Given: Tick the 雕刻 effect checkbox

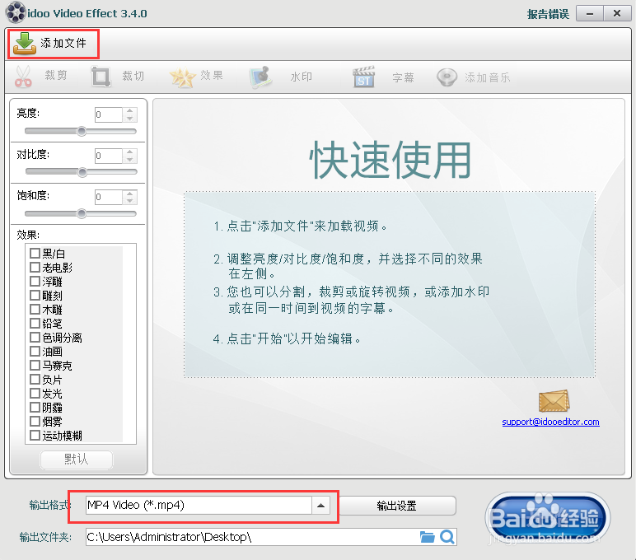Looking at the screenshot, I should click(x=35, y=295).
